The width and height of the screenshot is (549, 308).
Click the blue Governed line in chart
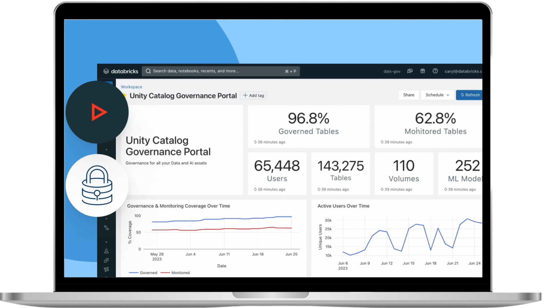[222, 219]
